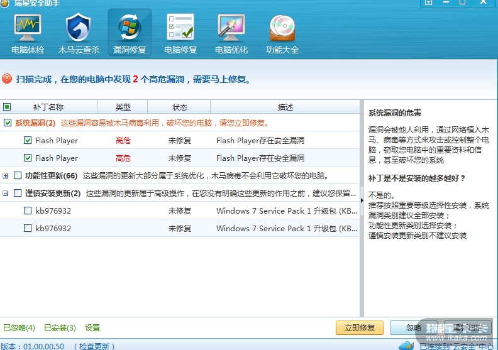498x350 pixels.
Task: Sort by 描述 column header
Action: click(x=285, y=107)
